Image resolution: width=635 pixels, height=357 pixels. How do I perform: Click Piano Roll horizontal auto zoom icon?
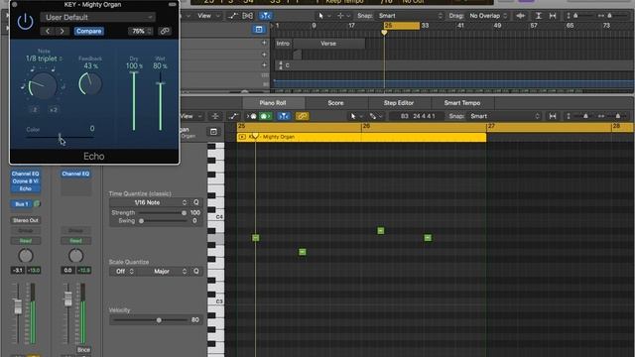tap(553, 116)
